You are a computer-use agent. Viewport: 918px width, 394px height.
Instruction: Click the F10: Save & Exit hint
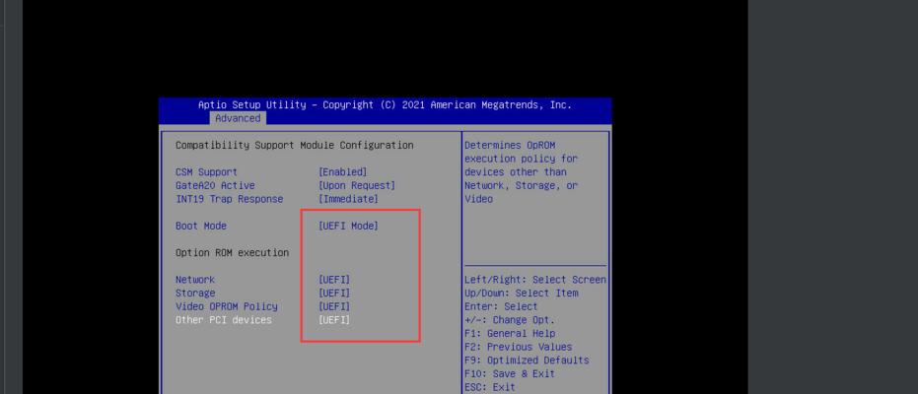pyautogui.click(x=510, y=373)
